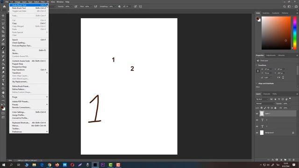Expand the Transform submenu
Image resolution: width=299 pixels, height=168 pixels.
pyautogui.click(x=29, y=73)
